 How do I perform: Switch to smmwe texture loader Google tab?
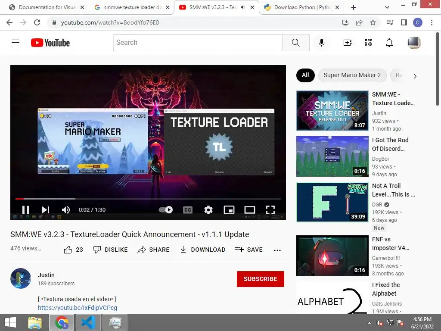[x=132, y=7]
